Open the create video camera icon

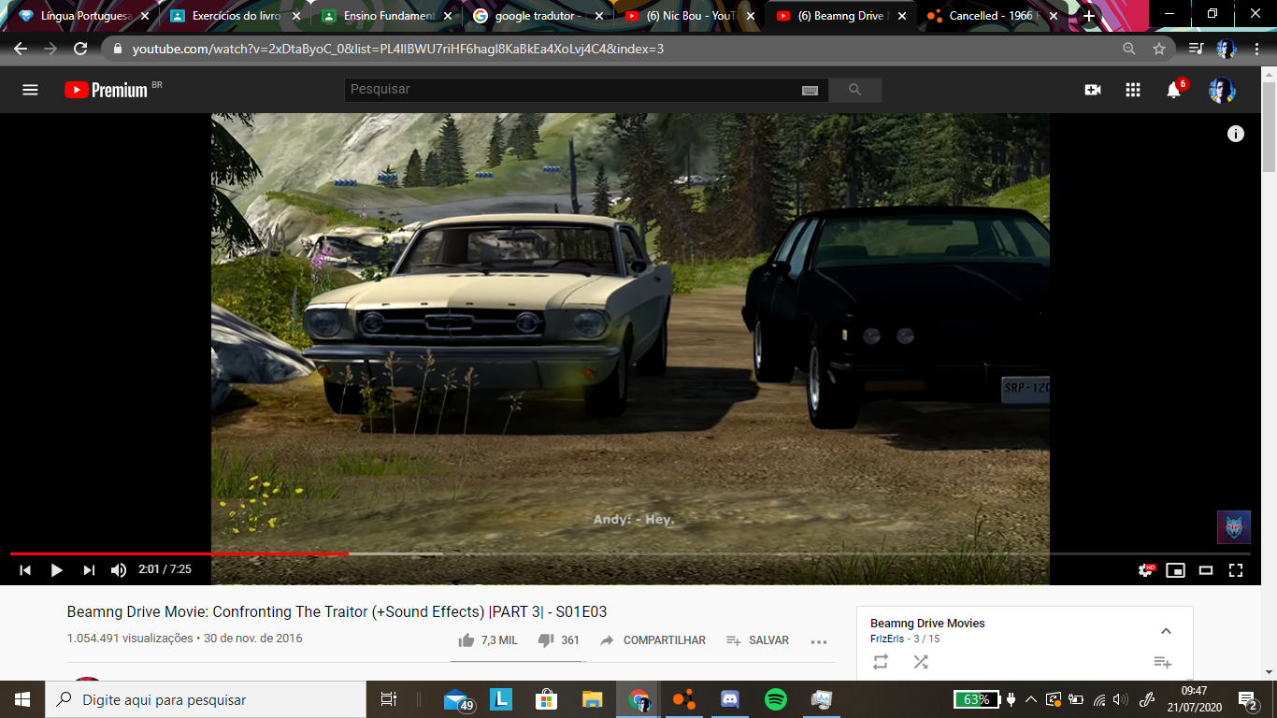(1092, 90)
